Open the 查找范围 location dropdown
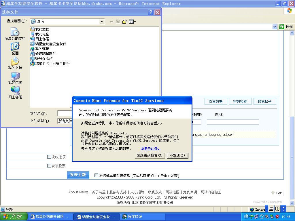 pyautogui.click(x=102, y=21)
